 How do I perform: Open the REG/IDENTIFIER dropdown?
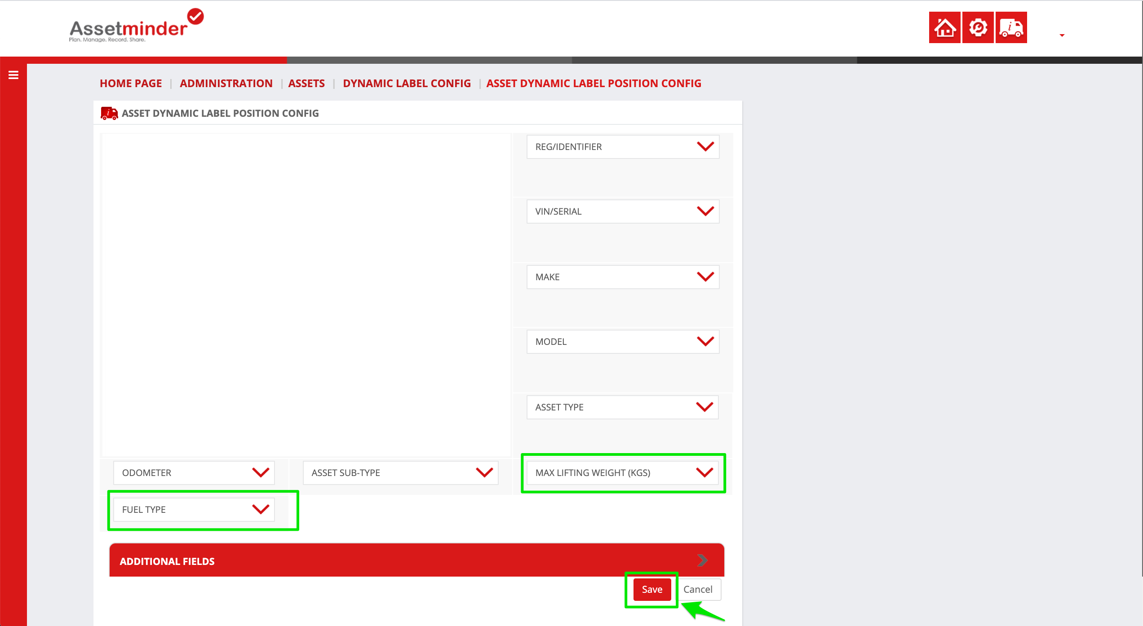click(623, 147)
